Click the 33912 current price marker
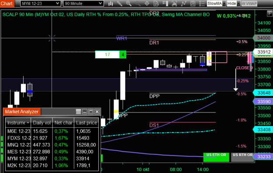Image resolution: width=273 pixels, height=173 pixels. [263, 52]
